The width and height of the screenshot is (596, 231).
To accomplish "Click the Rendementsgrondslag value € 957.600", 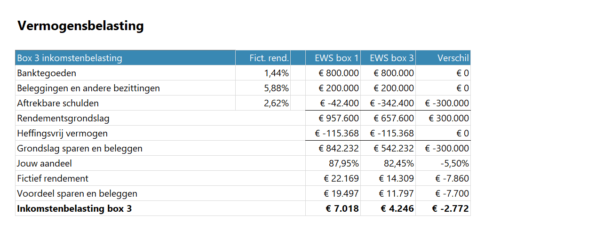I will [x=339, y=119].
